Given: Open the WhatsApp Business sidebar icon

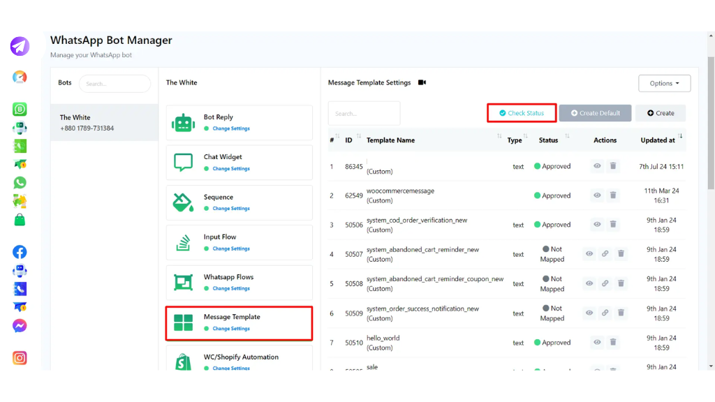Looking at the screenshot, I should click(20, 110).
